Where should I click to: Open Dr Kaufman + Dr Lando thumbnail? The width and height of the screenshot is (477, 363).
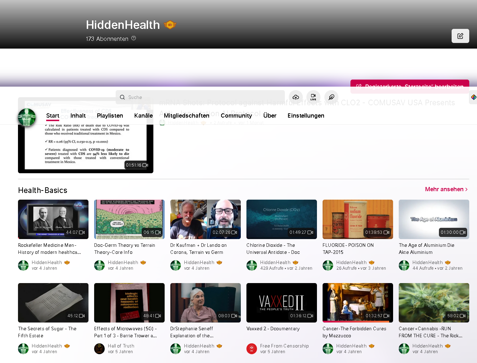pyautogui.click(x=206, y=219)
